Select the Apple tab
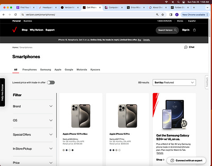The height and width of the screenshot is (166, 212). (58, 70)
